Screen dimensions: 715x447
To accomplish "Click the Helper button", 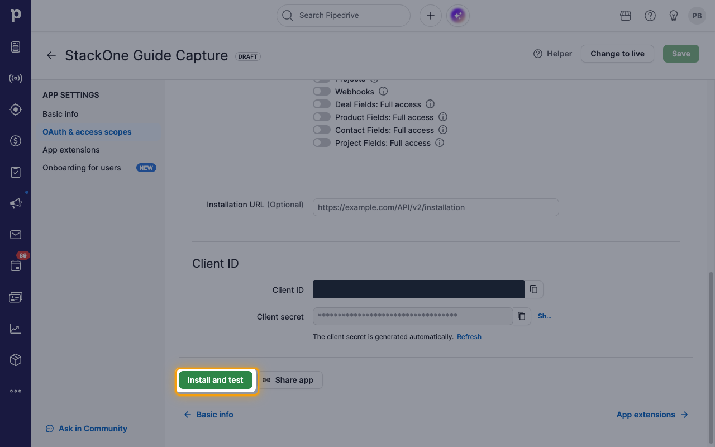I will pyautogui.click(x=553, y=54).
